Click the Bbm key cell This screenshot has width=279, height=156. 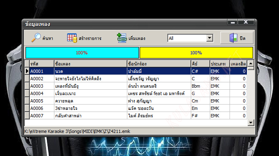coord(200,86)
